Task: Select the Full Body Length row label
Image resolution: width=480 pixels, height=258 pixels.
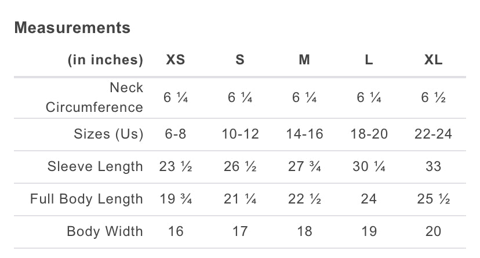Action: [86, 199]
